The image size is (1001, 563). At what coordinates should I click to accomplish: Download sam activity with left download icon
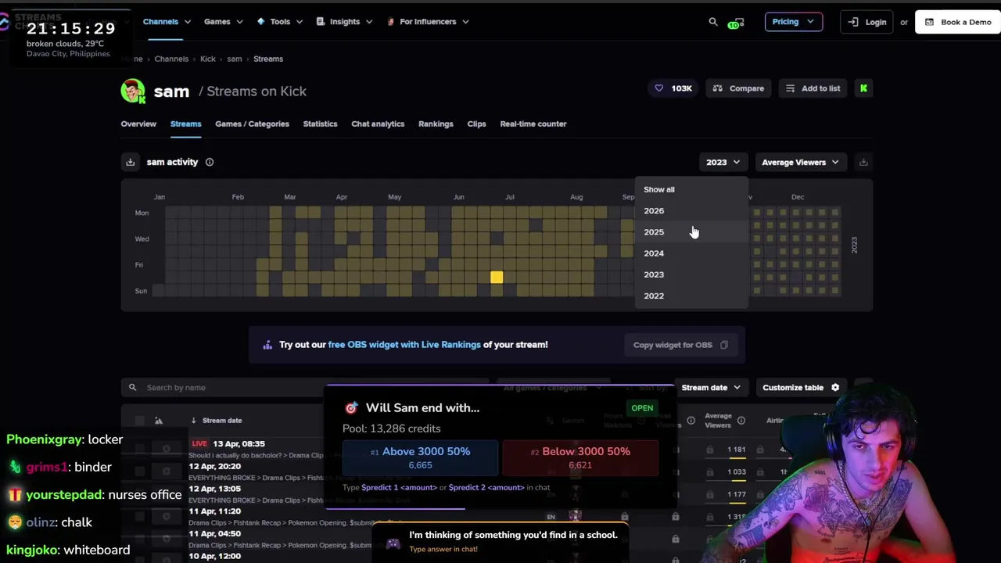130,162
